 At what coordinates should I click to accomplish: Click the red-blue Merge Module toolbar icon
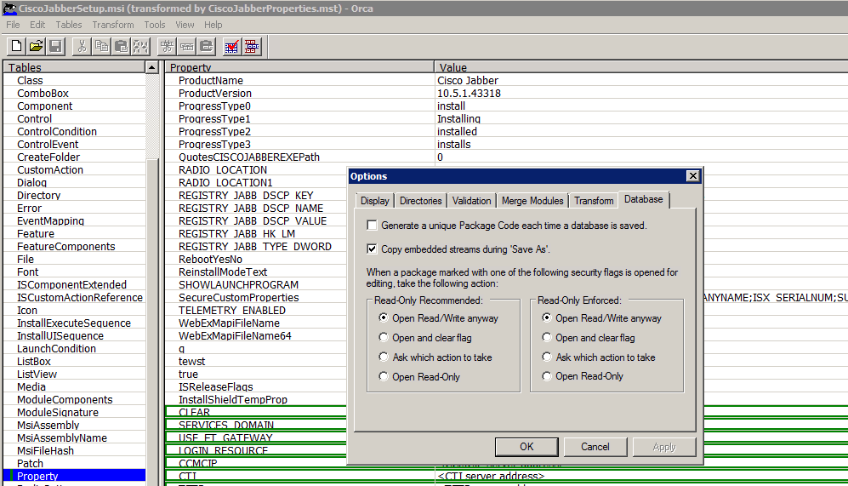click(x=252, y=46)
